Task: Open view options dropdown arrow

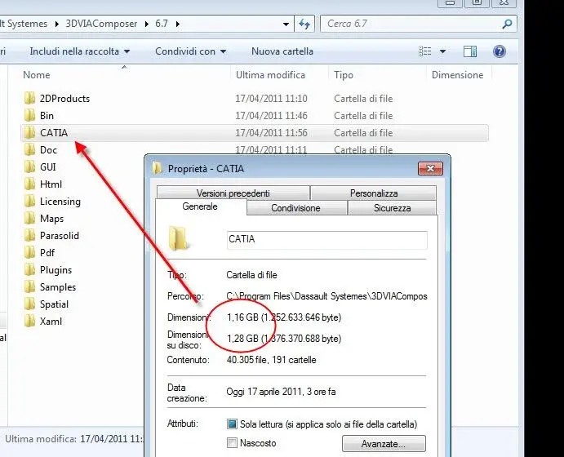Action: tap(442, 51)
